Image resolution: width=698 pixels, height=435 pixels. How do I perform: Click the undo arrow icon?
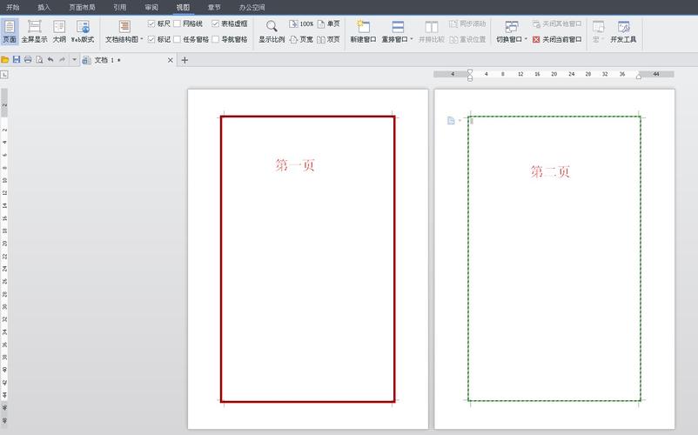coord(50,60)
